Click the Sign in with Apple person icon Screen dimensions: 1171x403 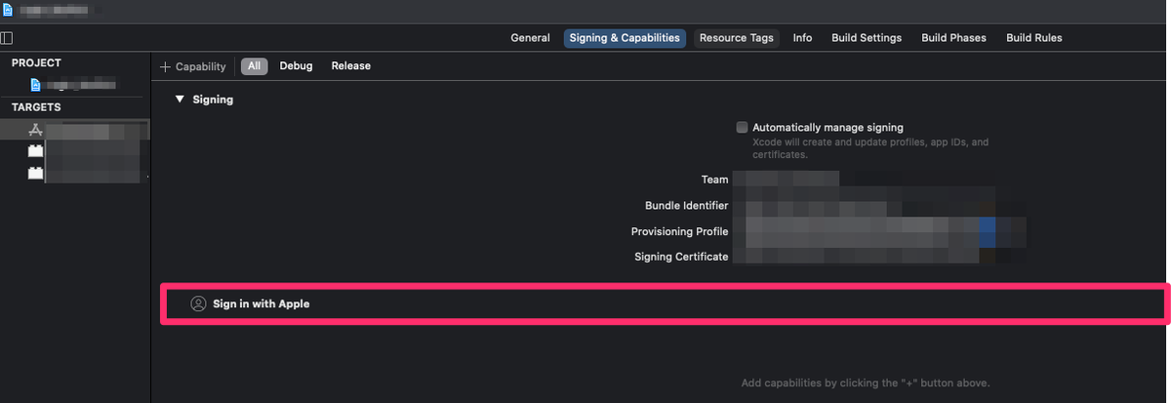(x=198, y=303)
